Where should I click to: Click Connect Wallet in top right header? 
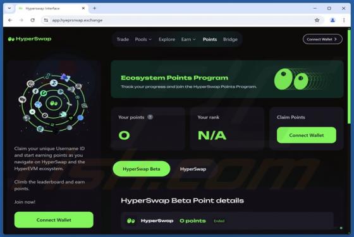[322, 39]
